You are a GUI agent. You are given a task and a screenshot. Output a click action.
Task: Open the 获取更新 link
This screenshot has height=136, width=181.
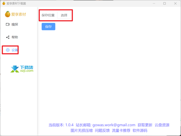coord(145,125)
